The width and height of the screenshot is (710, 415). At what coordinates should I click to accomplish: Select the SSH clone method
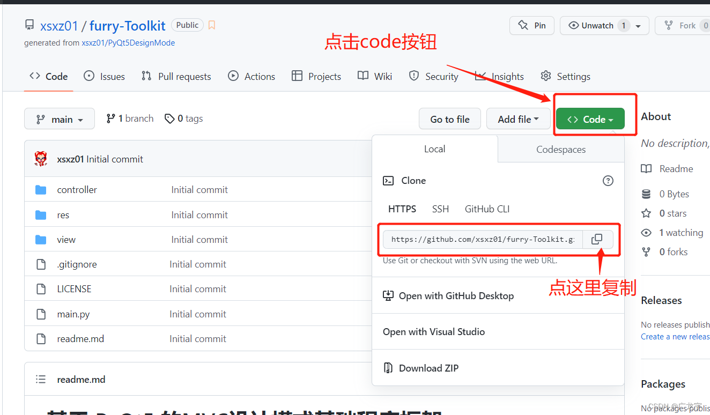pyautogui.click(x=440, y=209)
